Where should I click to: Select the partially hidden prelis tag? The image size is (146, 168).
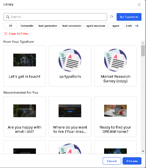[x=128, y=26]
